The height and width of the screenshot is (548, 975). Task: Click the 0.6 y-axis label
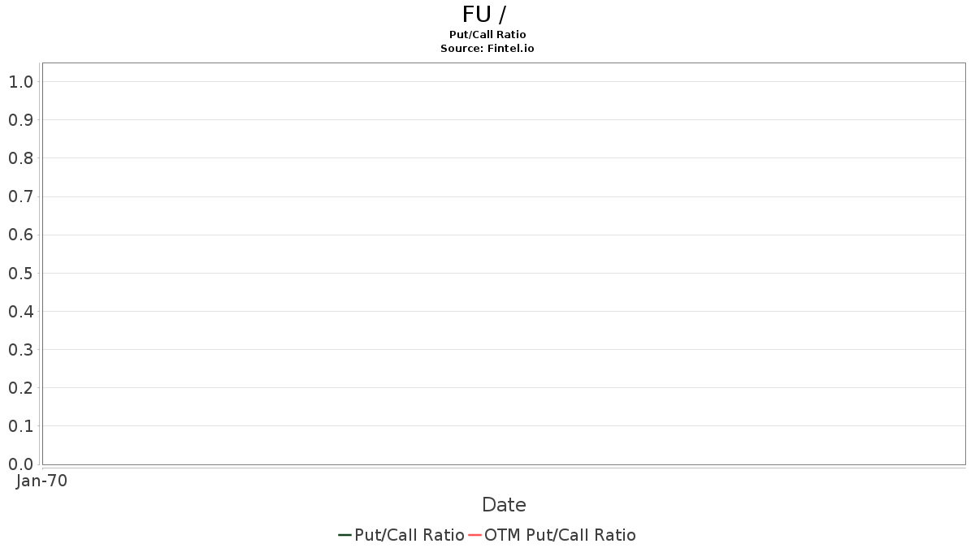(21, 235)
